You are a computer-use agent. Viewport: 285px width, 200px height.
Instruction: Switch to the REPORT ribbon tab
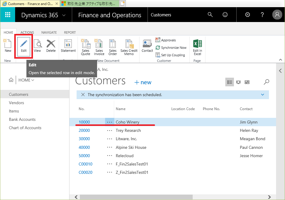tap(70, 32)
